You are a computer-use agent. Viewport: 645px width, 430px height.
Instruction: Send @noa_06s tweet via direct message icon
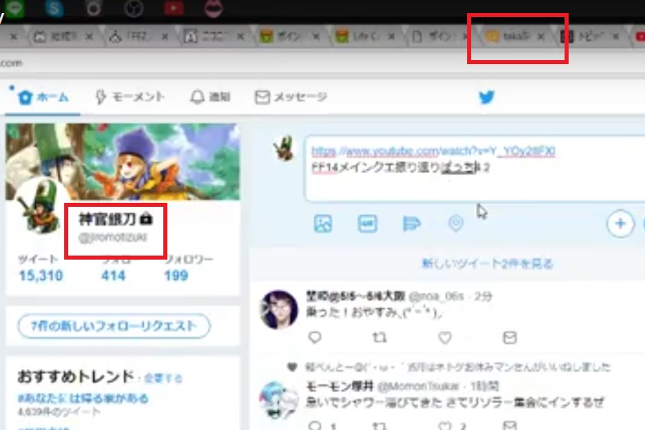(x=509, y=338)
